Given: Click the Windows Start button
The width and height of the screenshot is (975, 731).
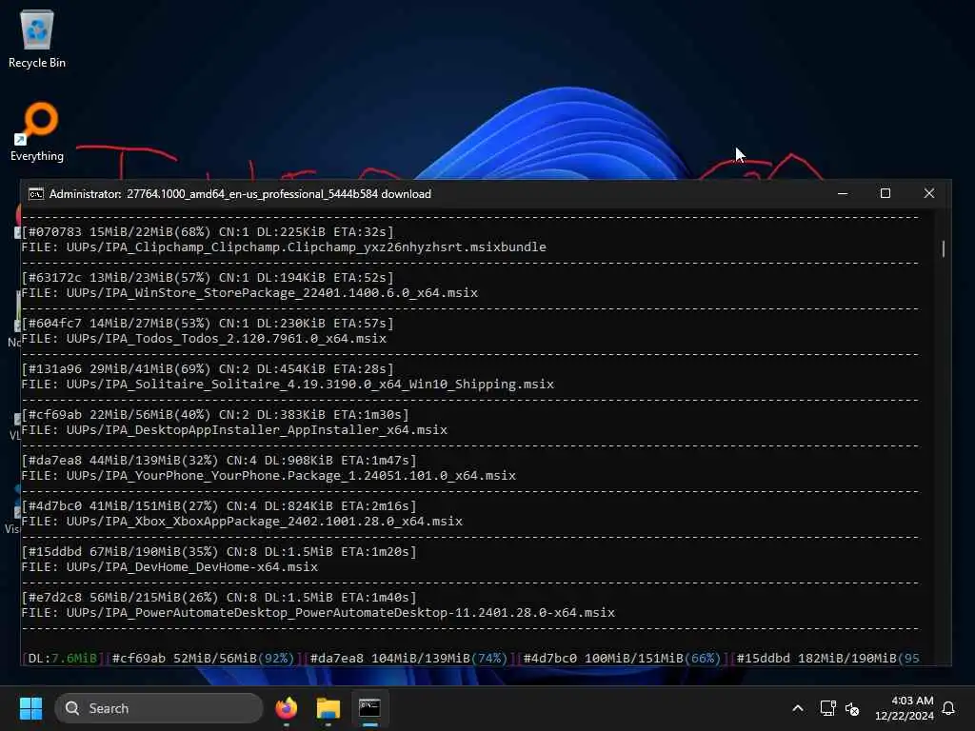Looking at the screenshot, I should [x=30, y=708].
